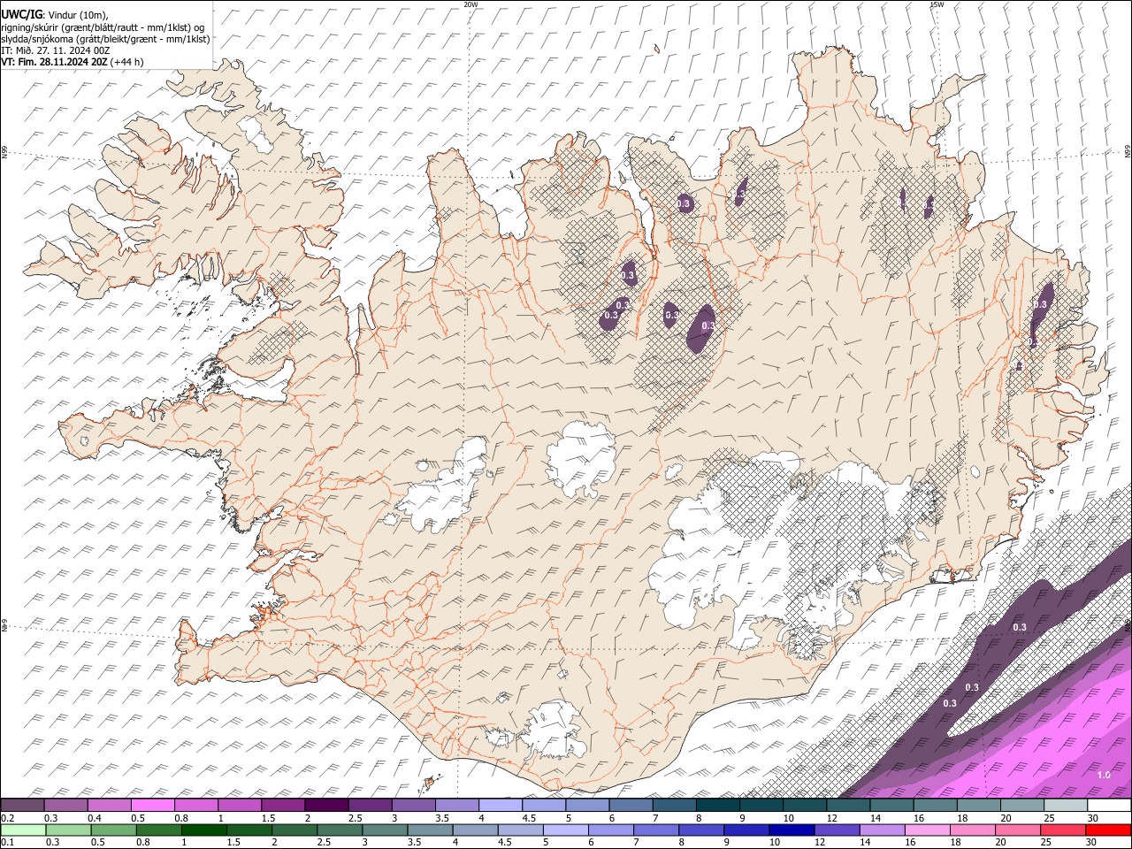
Task: Select the bright pink swatch between 0.5 and 0.8 in the top row
Action: click(153, 806)
